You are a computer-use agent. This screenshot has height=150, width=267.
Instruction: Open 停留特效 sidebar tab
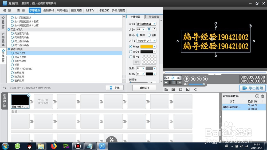pos(3,39)
